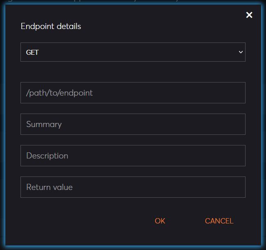Screen dimensions: 266x250
Task: Focus the /path/to/endpoint field
Action: 133,93
